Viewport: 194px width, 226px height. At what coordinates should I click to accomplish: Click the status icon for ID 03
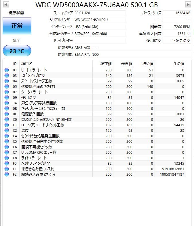click(x=7, y=75)
